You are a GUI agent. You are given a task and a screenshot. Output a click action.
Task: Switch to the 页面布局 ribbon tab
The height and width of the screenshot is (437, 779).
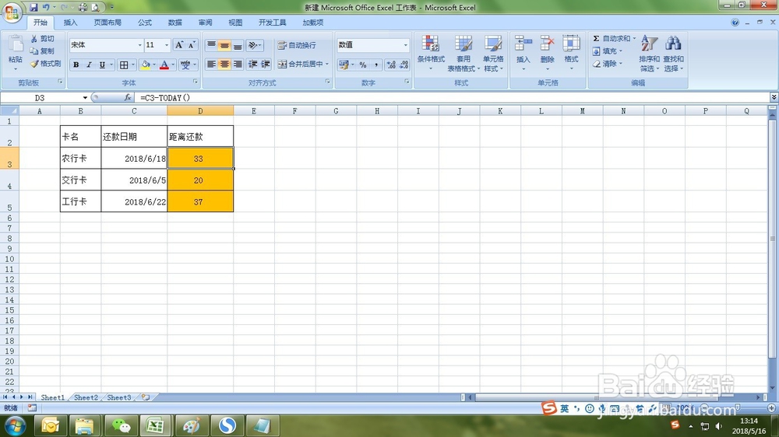pyautogui.click(x=108, y=23)
